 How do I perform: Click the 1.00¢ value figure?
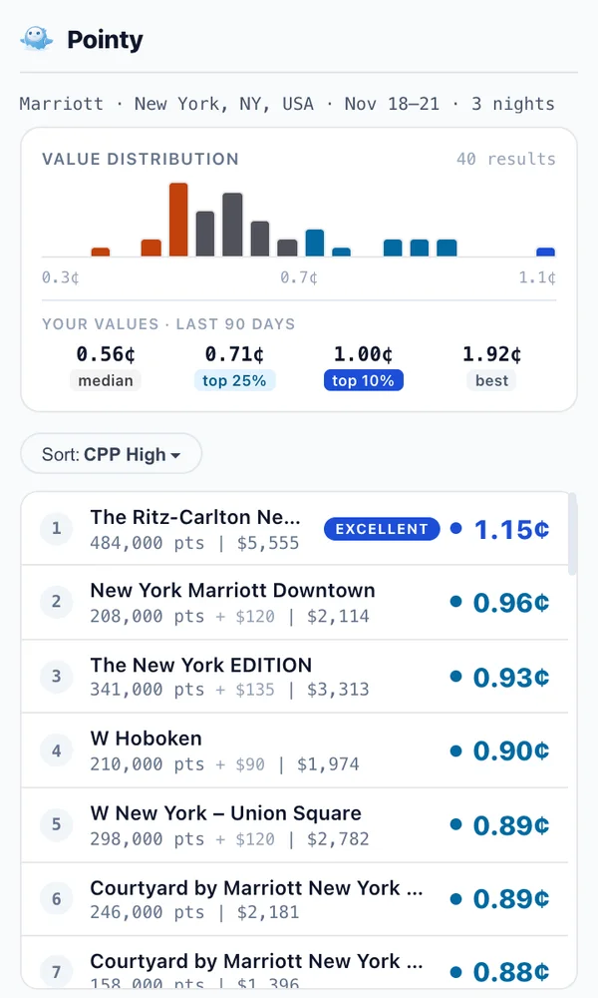coord(364,354)
